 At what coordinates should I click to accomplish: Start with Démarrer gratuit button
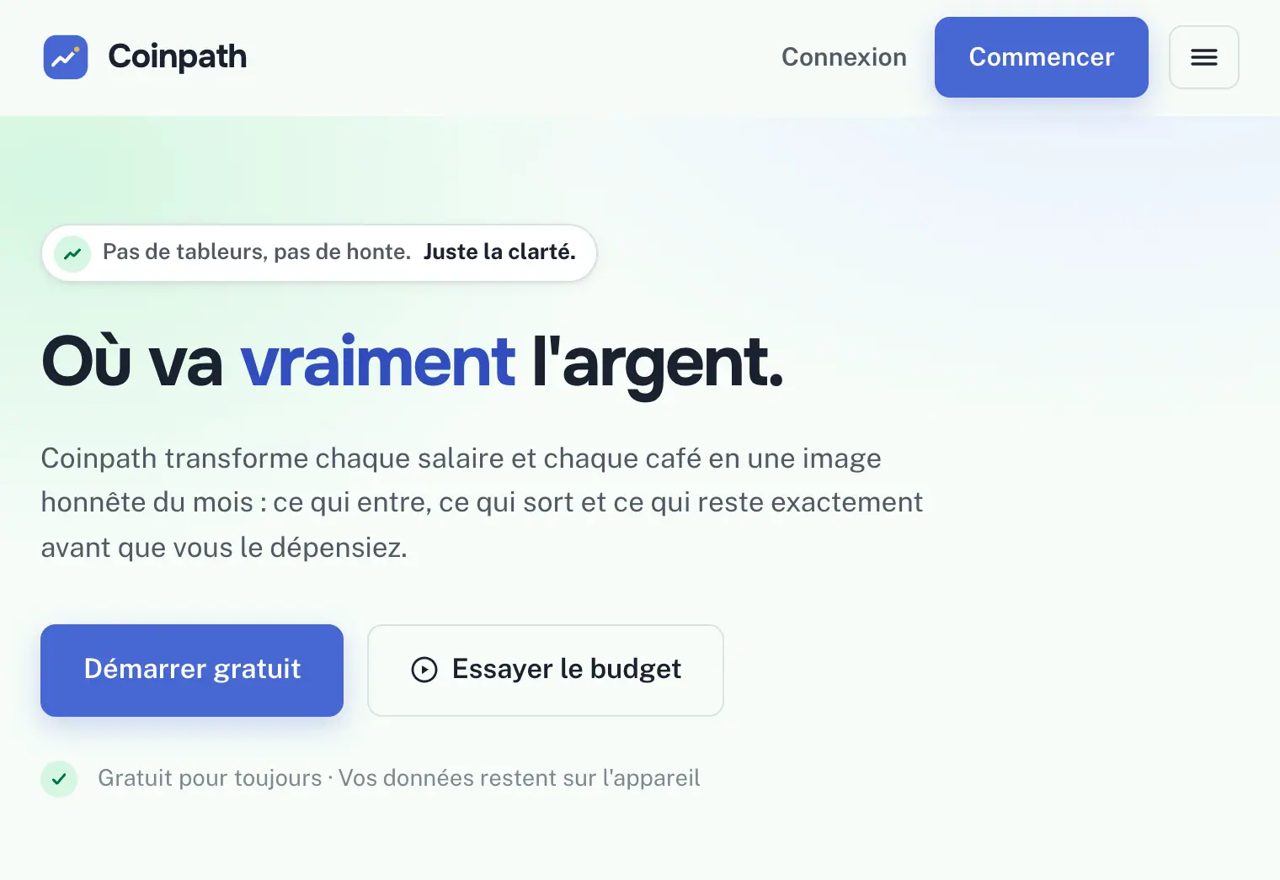click(x=192, y=671)
